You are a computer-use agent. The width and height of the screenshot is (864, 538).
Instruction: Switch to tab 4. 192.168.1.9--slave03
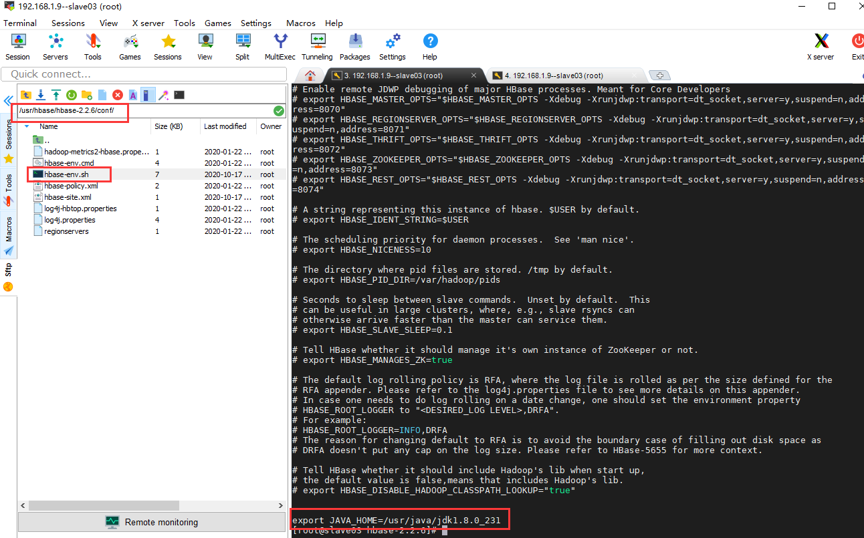[555, 75]
